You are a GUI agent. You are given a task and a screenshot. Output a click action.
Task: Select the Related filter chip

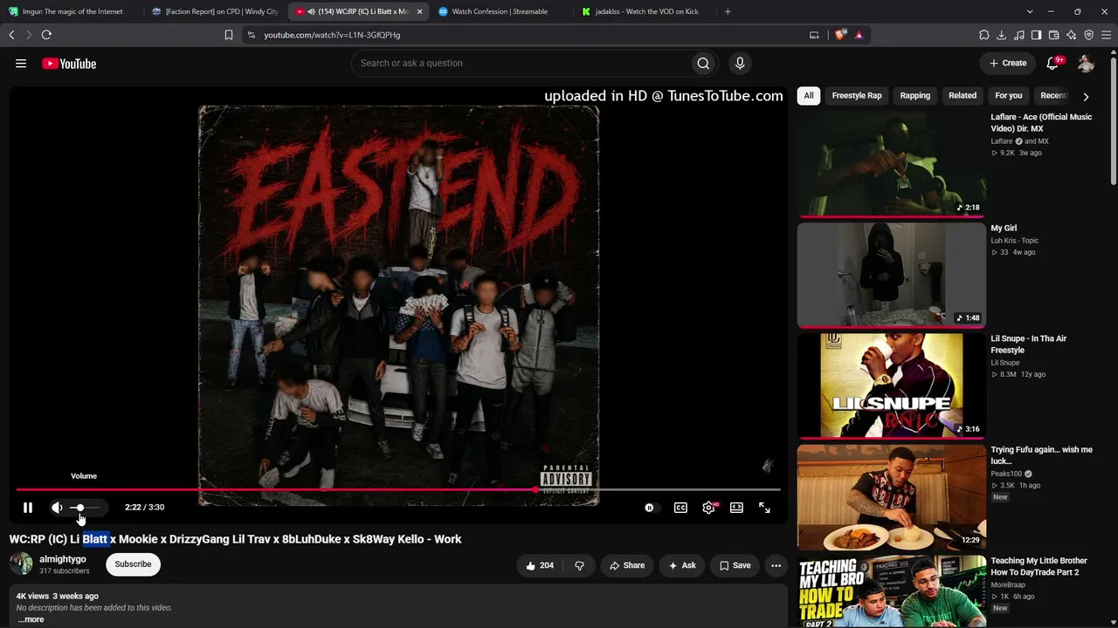963,96
